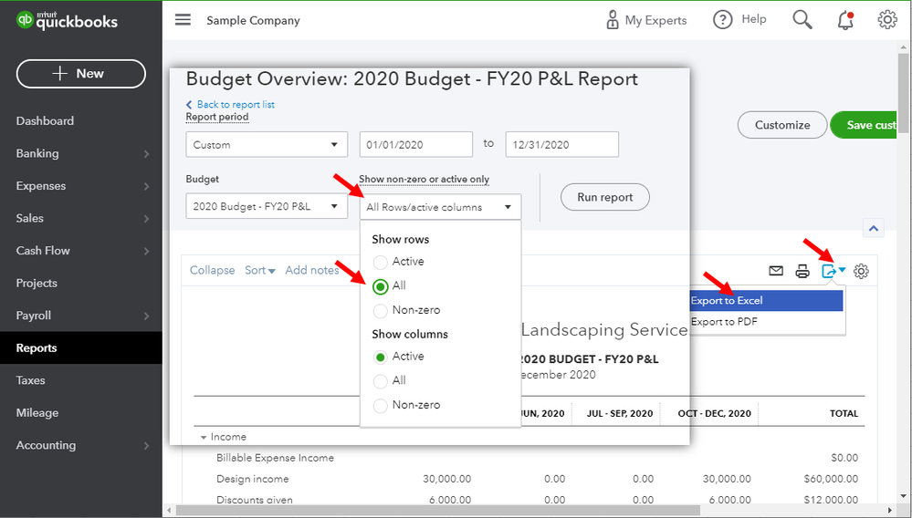Viewport: 912px width, 518px height.
Task: Click the end date field 12/31/2020
Action: [x=561, y=145]
